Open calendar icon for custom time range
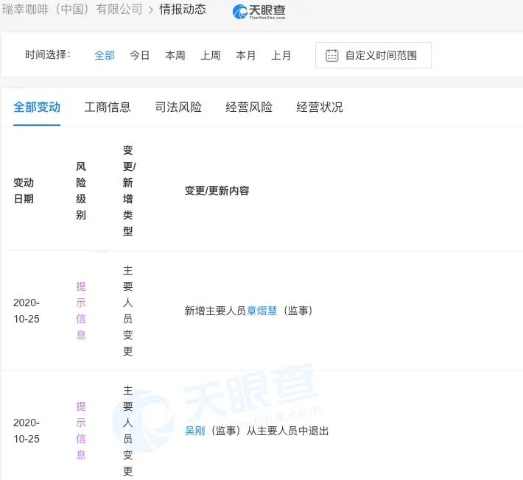The image size is (523, 480). pyautogui.click(x=331, y=55)
